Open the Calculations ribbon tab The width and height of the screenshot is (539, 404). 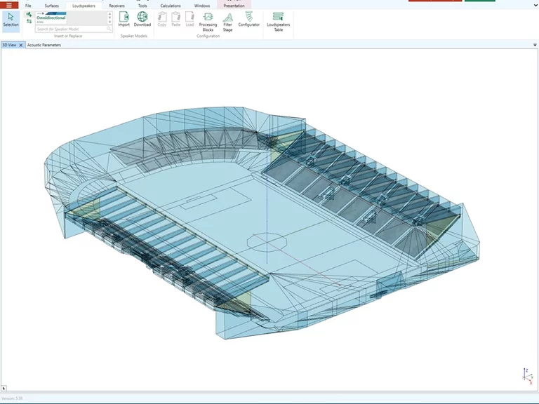(170, 6)
